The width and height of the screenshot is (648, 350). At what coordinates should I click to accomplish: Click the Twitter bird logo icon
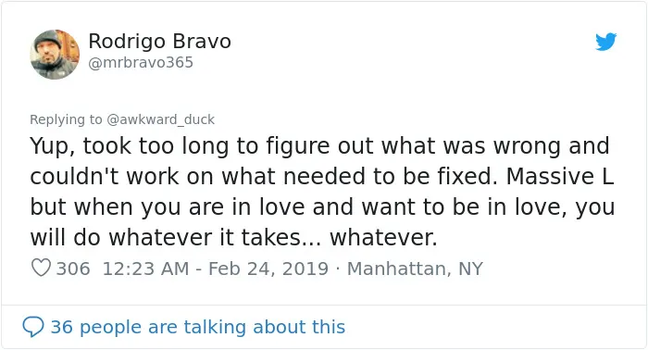pos(605,42)
